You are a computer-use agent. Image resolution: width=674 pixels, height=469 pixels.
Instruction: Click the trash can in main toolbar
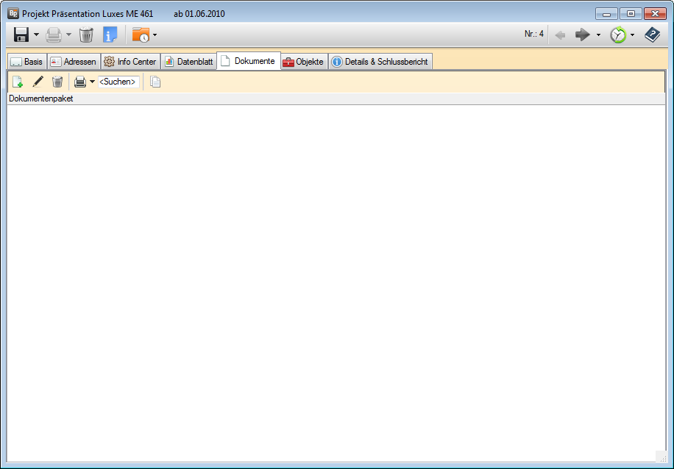pos(86,35)
